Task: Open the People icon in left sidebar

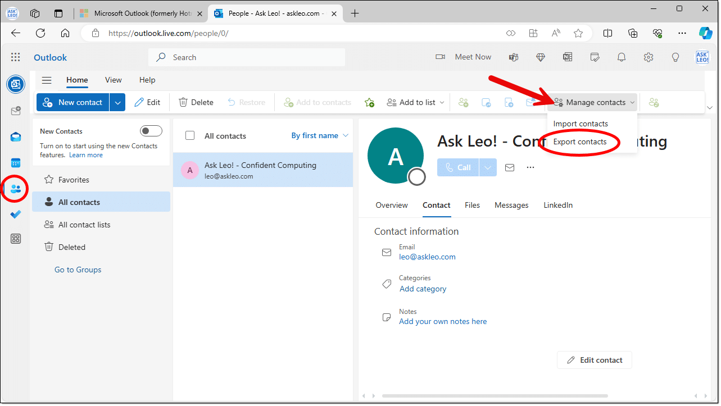Action: [16, 189]
